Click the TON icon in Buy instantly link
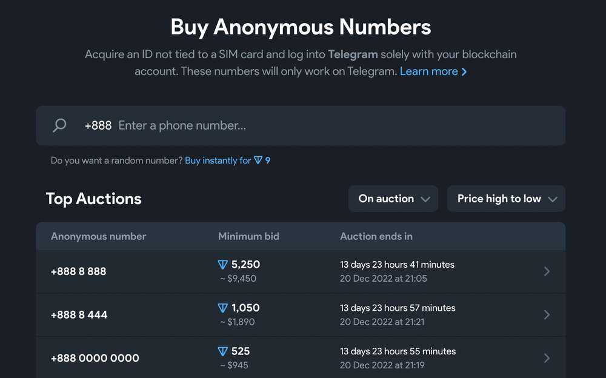Viewport: 606px width, 378px height. tap(258, 161)
